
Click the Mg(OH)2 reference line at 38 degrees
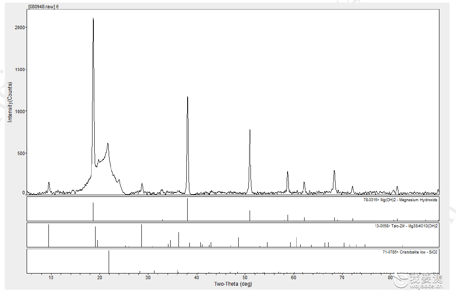click(x=187, y=210)
